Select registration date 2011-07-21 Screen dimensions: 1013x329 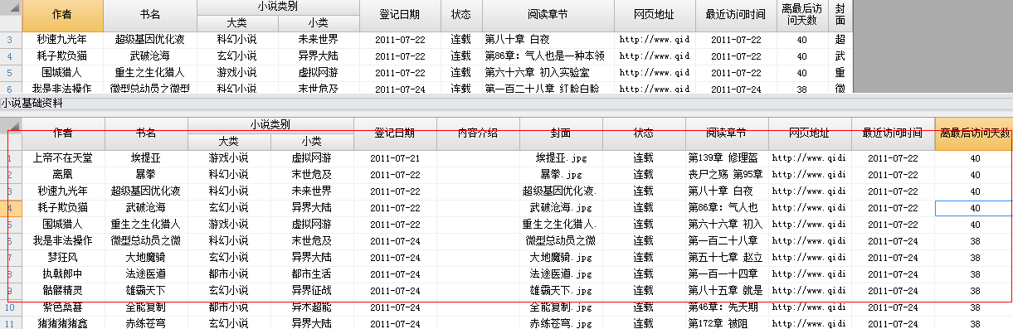[x=395, y=157]
